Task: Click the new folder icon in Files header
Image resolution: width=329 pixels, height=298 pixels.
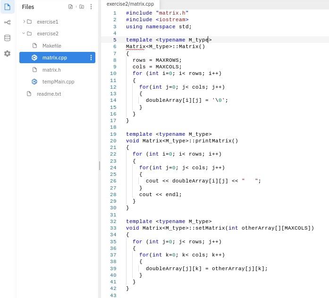Action: pos(82,7)
